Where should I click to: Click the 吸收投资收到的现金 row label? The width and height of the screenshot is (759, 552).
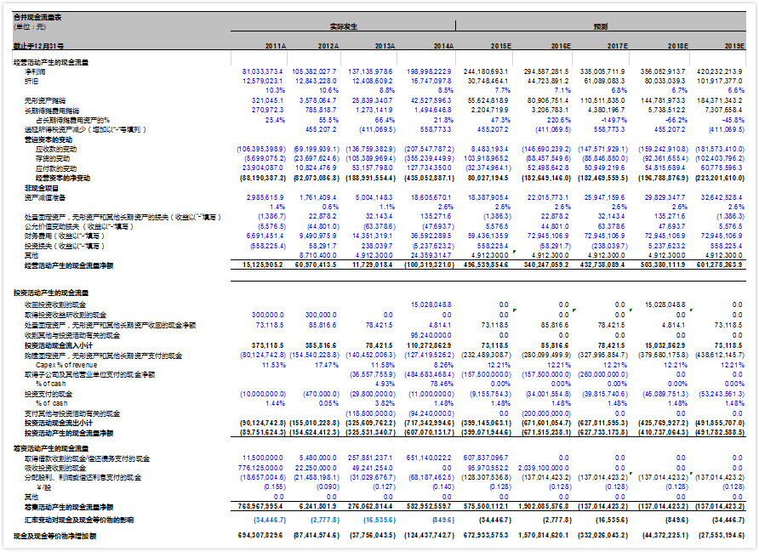(x=55, y=468)
